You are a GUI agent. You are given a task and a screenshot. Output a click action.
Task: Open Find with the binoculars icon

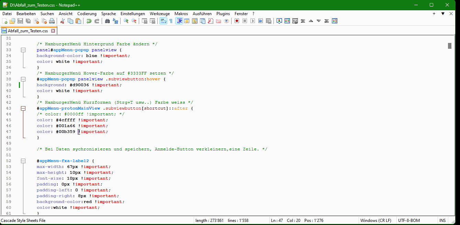point(107,21)
